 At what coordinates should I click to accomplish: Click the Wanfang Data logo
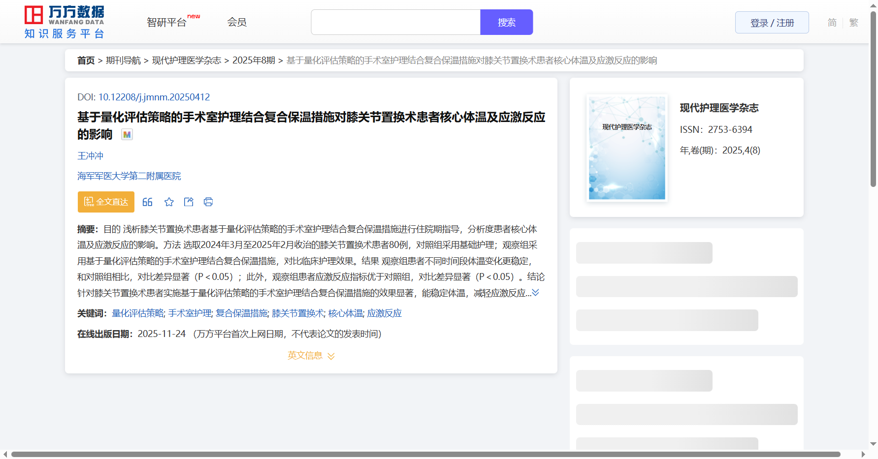[64, 22]
